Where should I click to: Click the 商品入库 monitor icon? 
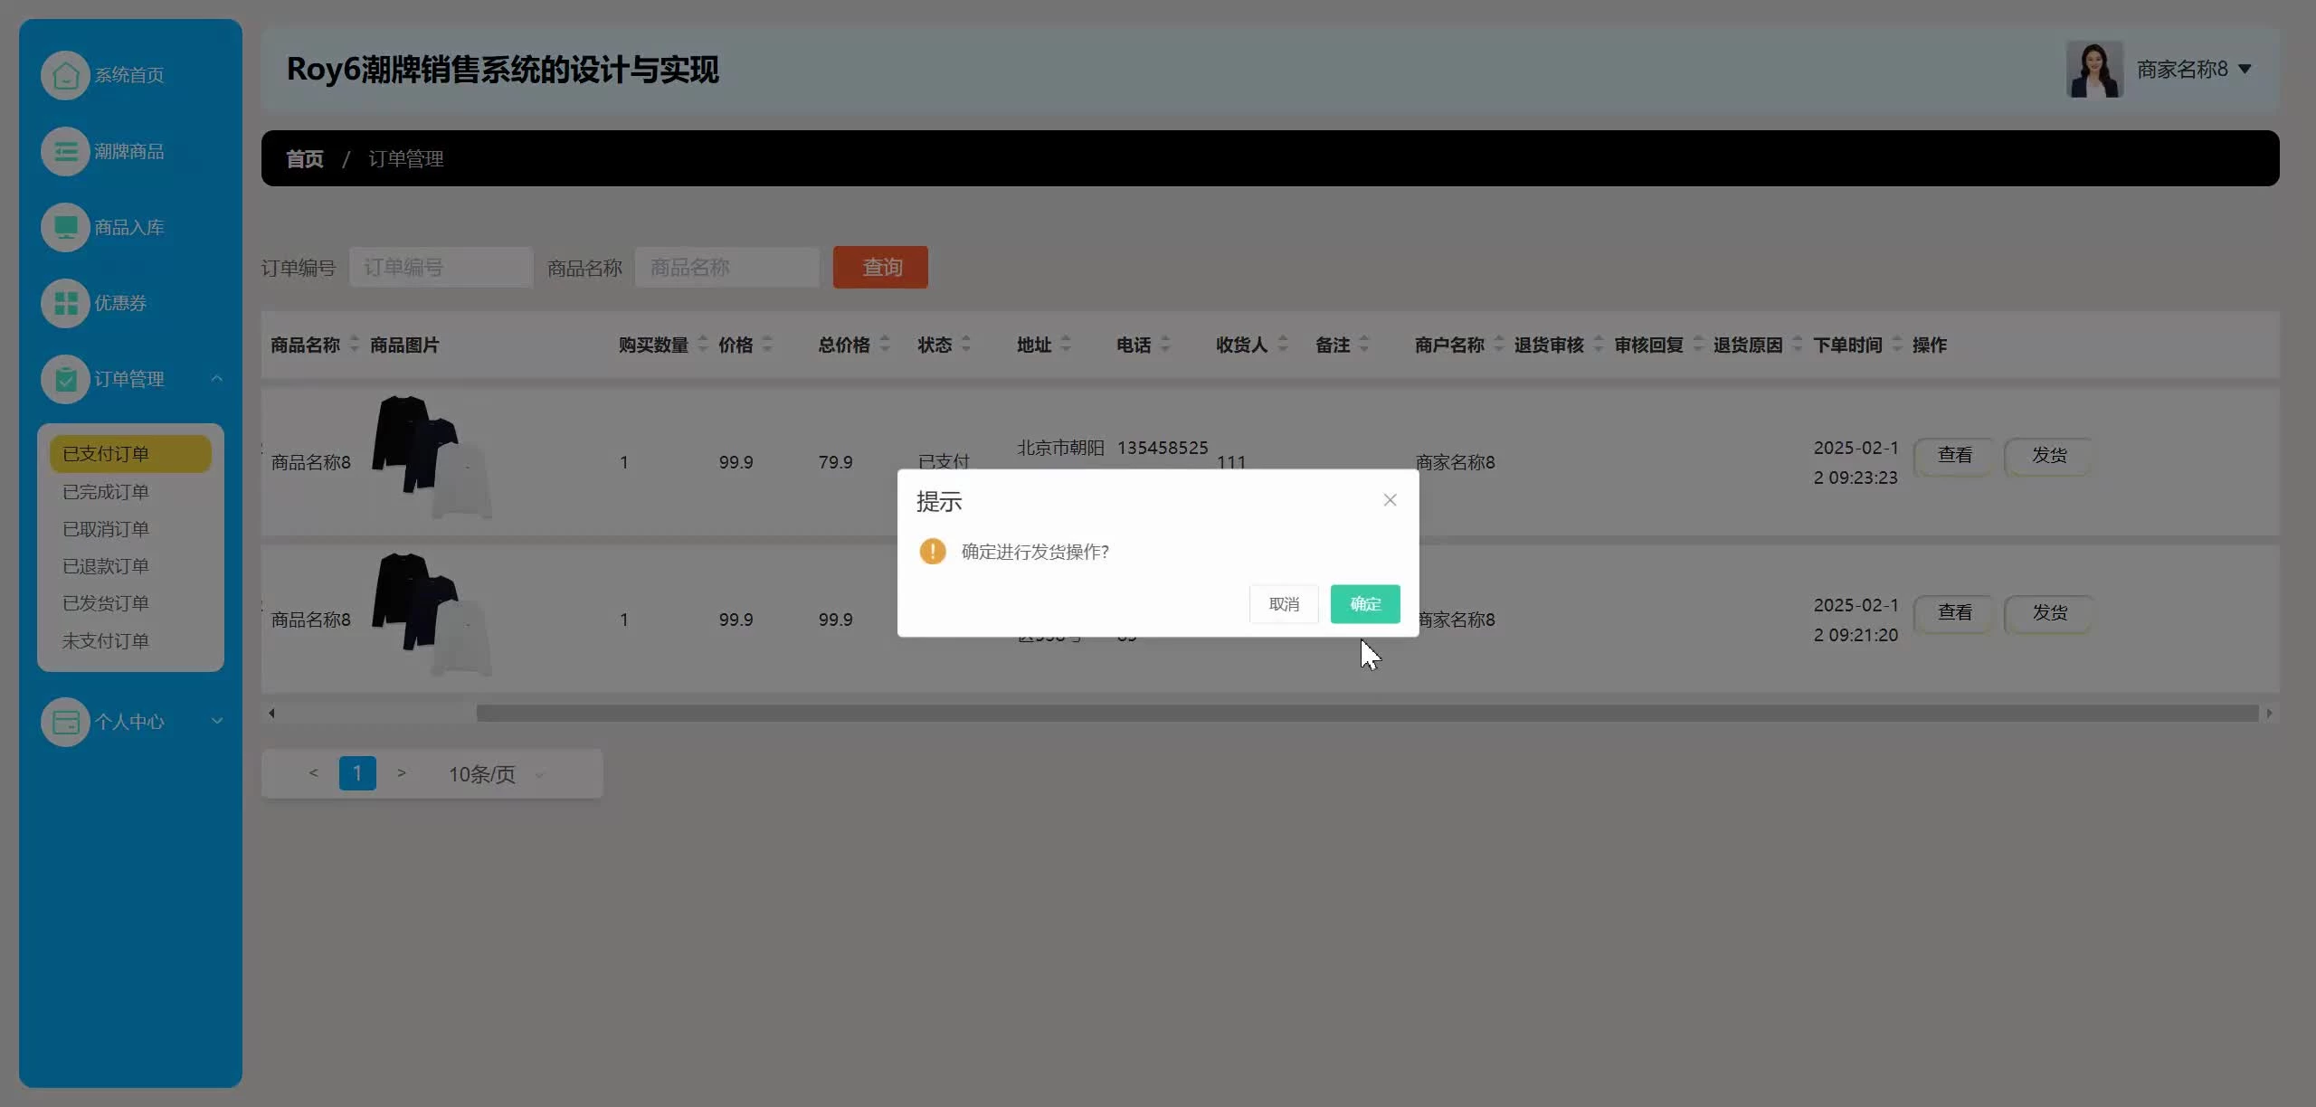(x=65, y=227)
